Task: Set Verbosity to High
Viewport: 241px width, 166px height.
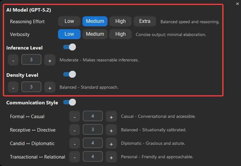Action: [120, 34]
